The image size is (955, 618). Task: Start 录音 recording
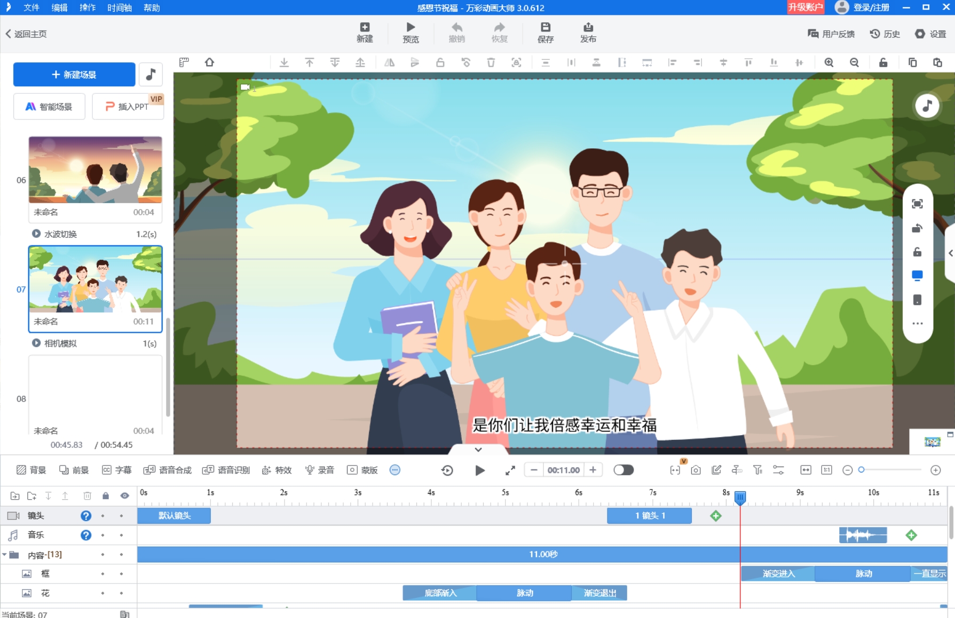pos(319,470)
